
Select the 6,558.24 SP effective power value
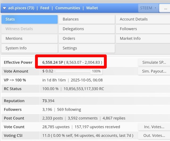pyautogui.click(x=53, y=62)
